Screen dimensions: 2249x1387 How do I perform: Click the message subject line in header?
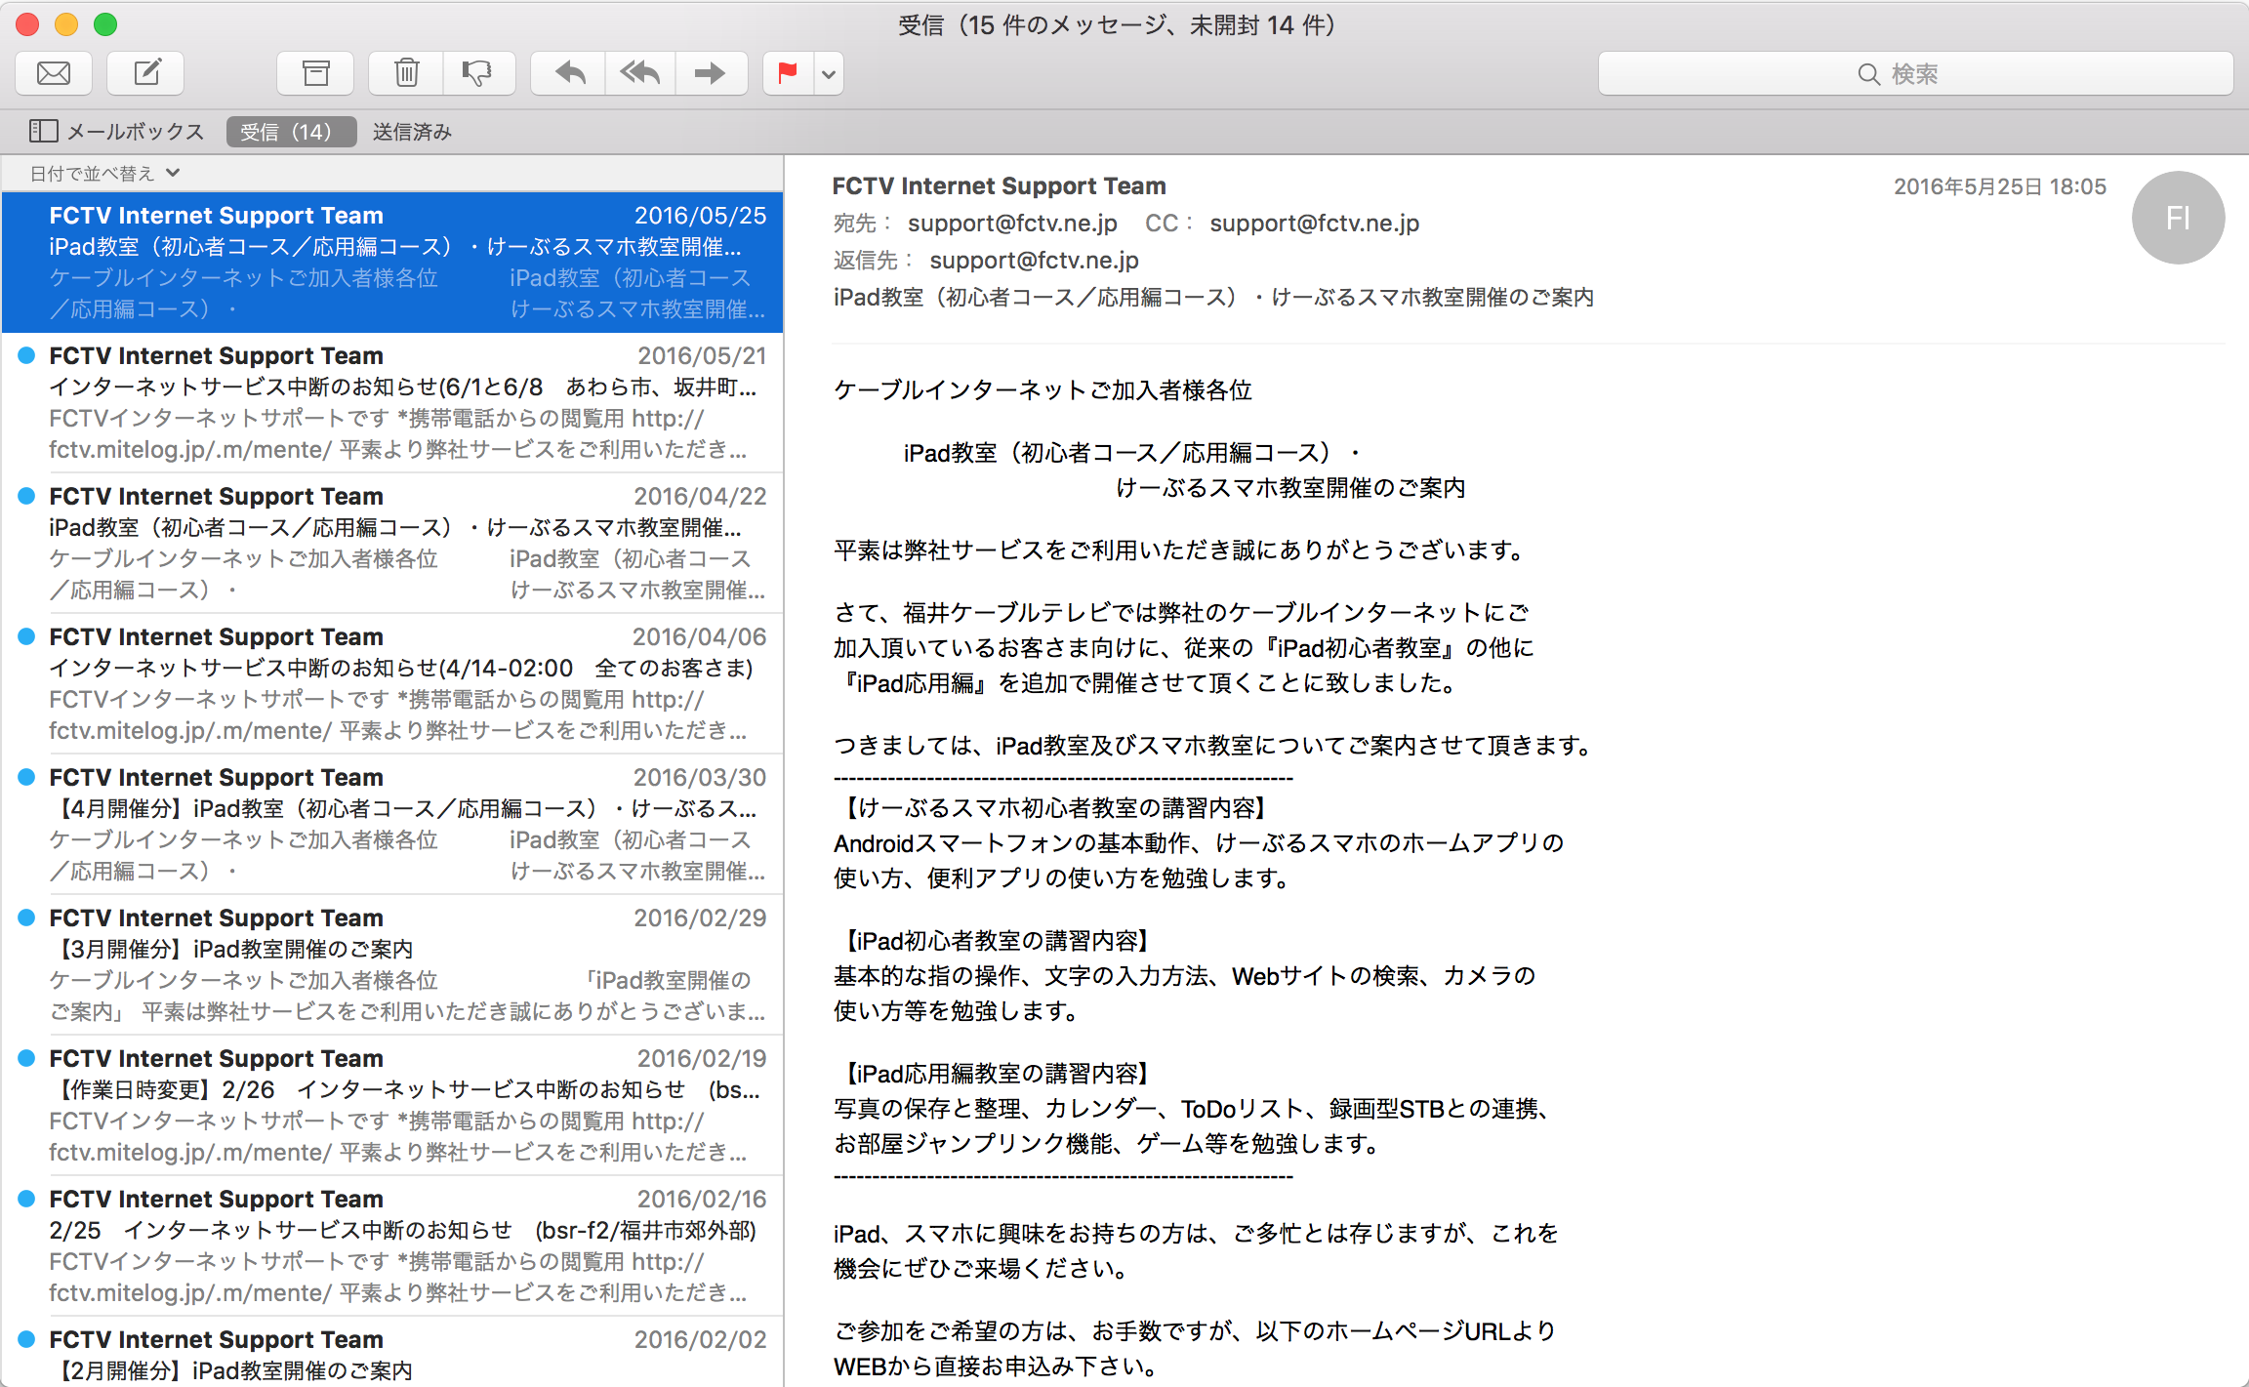(x=1213, y=297)
